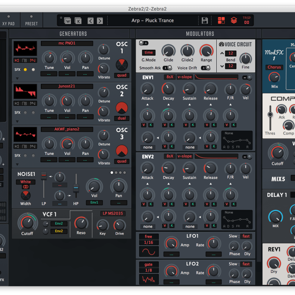Image resolution: width=295 pixels, height=295 pixels.
Task: Go to the next preset arrow
Action: pyautogui.click(x=100, y=21)
